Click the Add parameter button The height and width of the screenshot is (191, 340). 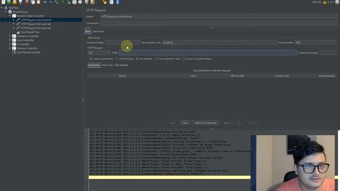pos(185,123)
